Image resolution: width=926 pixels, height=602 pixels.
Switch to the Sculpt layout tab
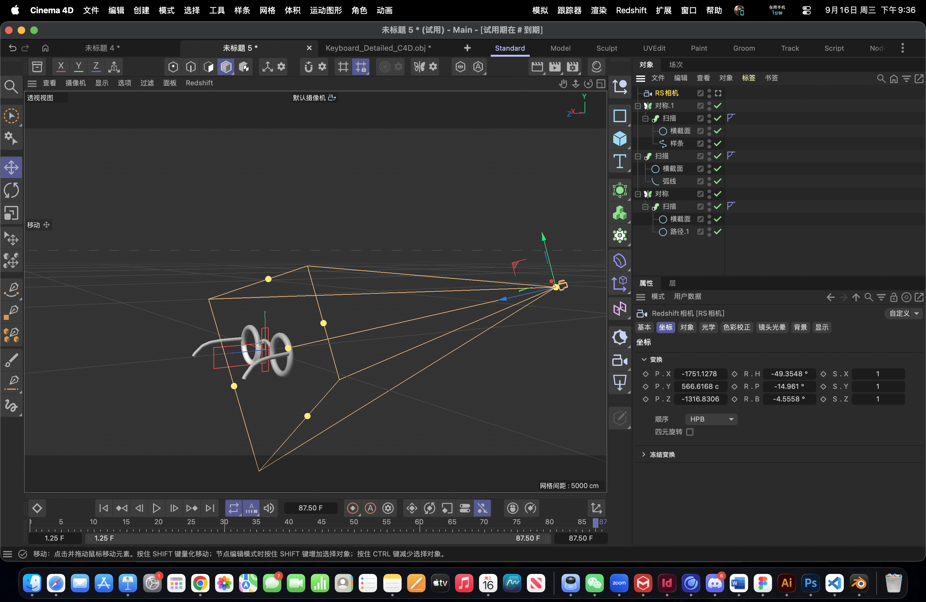click(607, 48)
